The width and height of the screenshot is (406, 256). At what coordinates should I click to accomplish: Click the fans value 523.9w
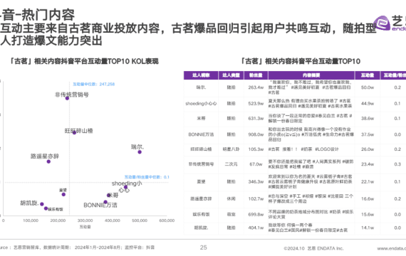256,103
